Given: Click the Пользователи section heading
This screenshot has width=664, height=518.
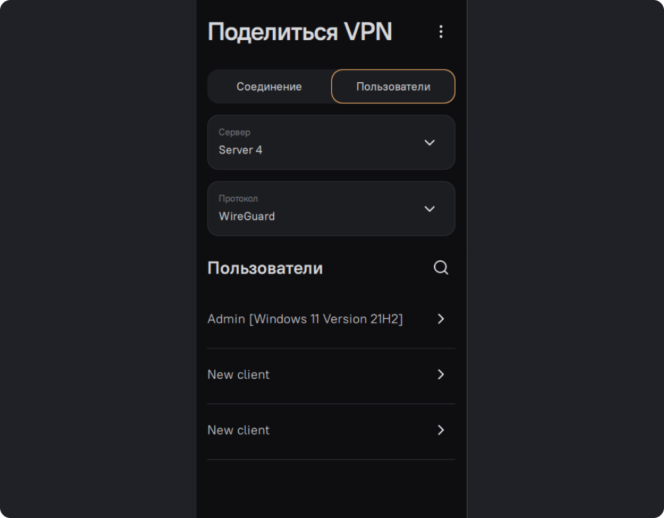Looking at the screenshot, I should tap(265, 268).
